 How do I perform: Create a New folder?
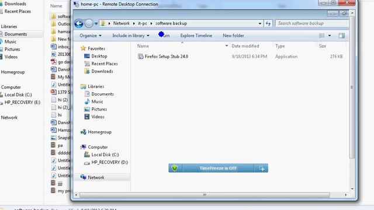[x=233, y=36]
